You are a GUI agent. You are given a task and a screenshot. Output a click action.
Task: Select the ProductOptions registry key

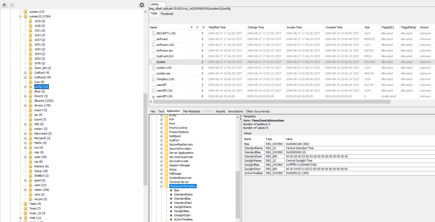(179, 132)
